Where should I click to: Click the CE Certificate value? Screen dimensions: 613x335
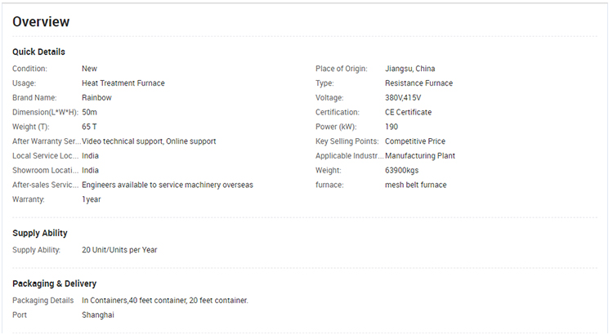point(408,112)
